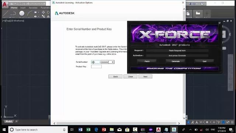Switch to the Home ribbon tab
This screenshot has width=236, height=133.
click(x=14, y=8)
